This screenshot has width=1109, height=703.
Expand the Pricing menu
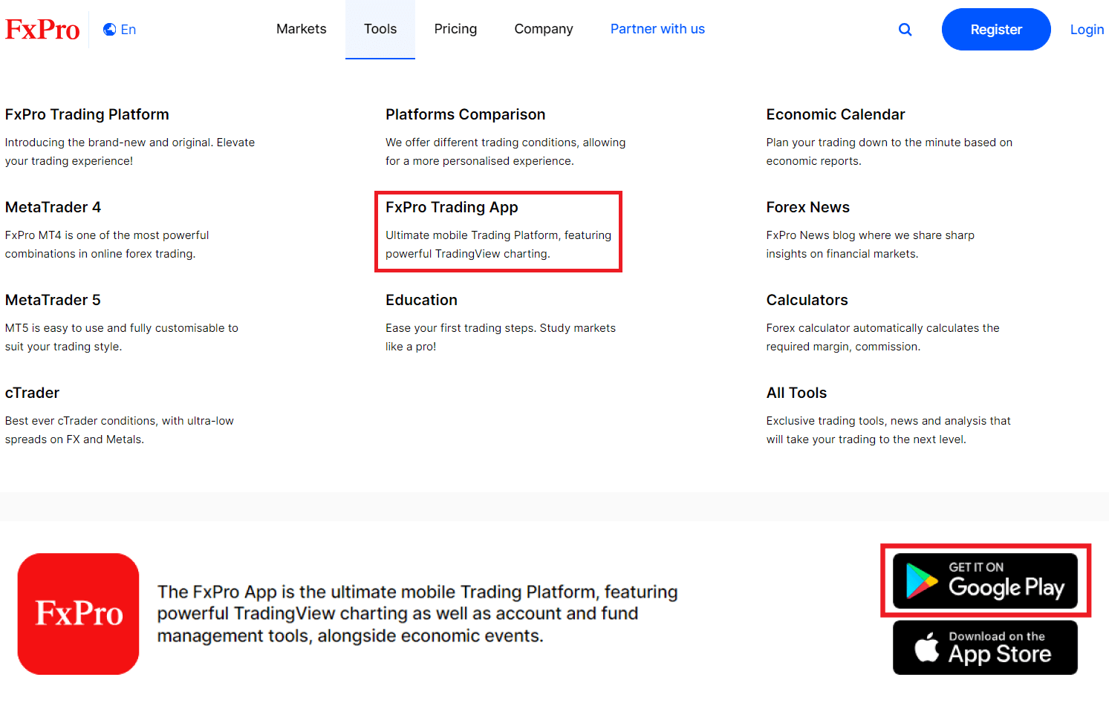(455, 29)
